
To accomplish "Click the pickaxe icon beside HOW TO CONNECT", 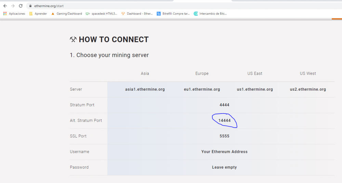I will tap(73, 39).
